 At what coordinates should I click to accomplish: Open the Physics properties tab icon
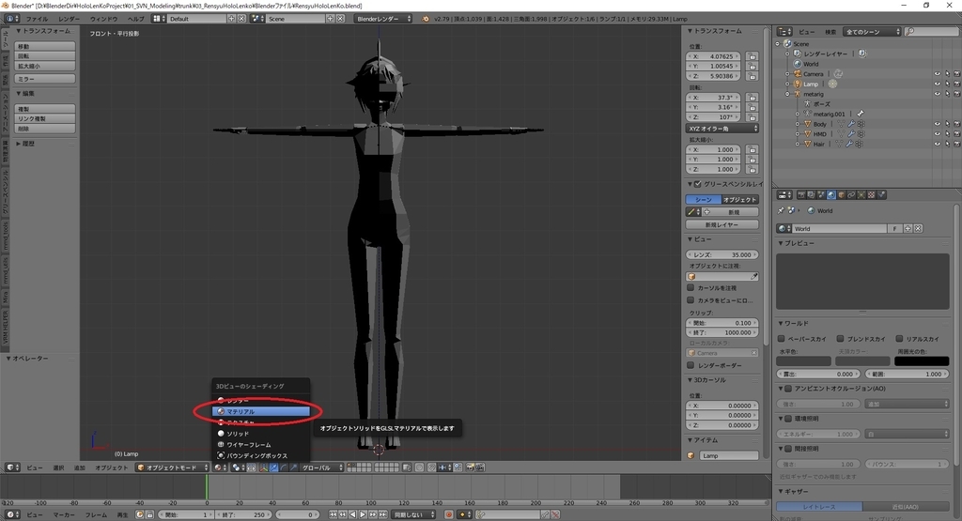(x=881, y=195)
